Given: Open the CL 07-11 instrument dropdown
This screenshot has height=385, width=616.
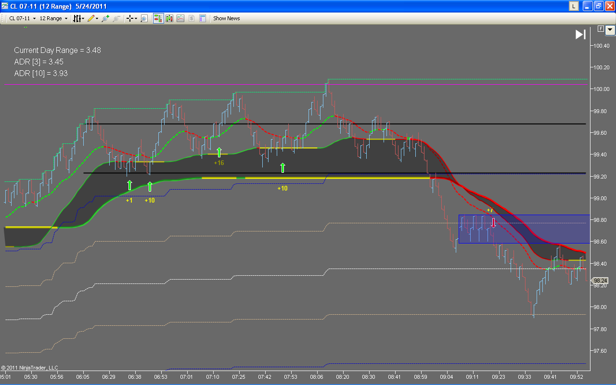Looking at the screenshot, I should tap(23, 18).
